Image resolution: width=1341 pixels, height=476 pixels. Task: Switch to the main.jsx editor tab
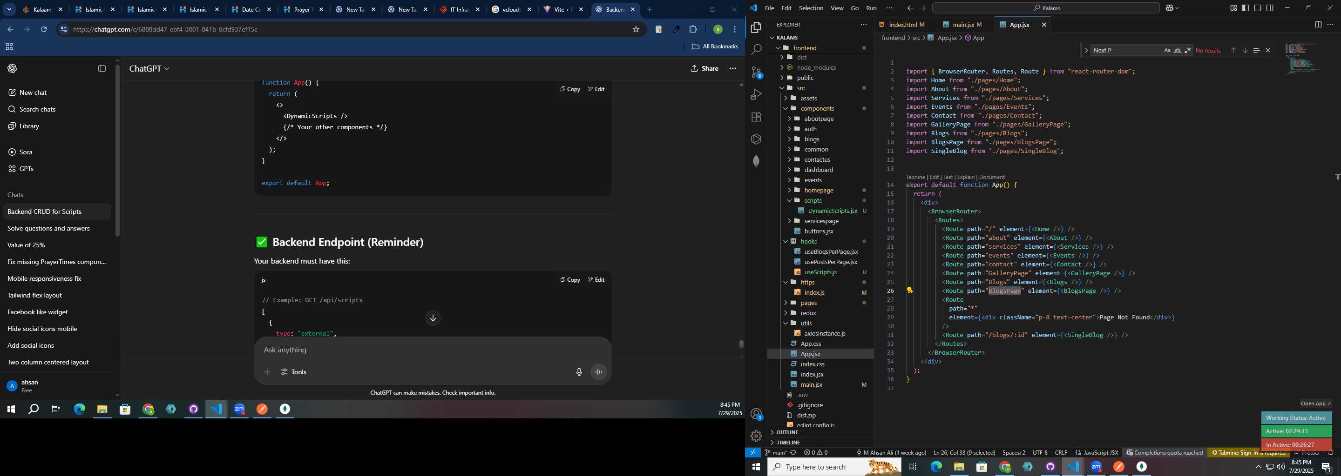click(x=967, y=25)
